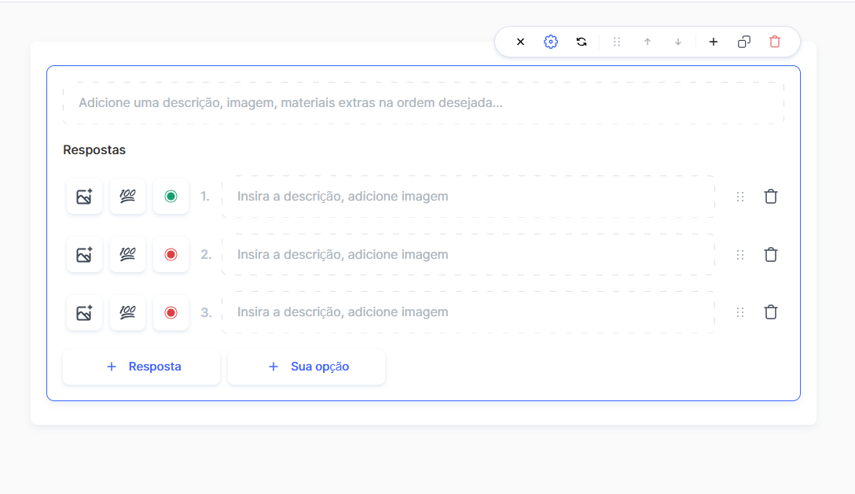This screenshot has width=855, height=494.
Task: Close the question editor with X icon
Action: [520, 42]
